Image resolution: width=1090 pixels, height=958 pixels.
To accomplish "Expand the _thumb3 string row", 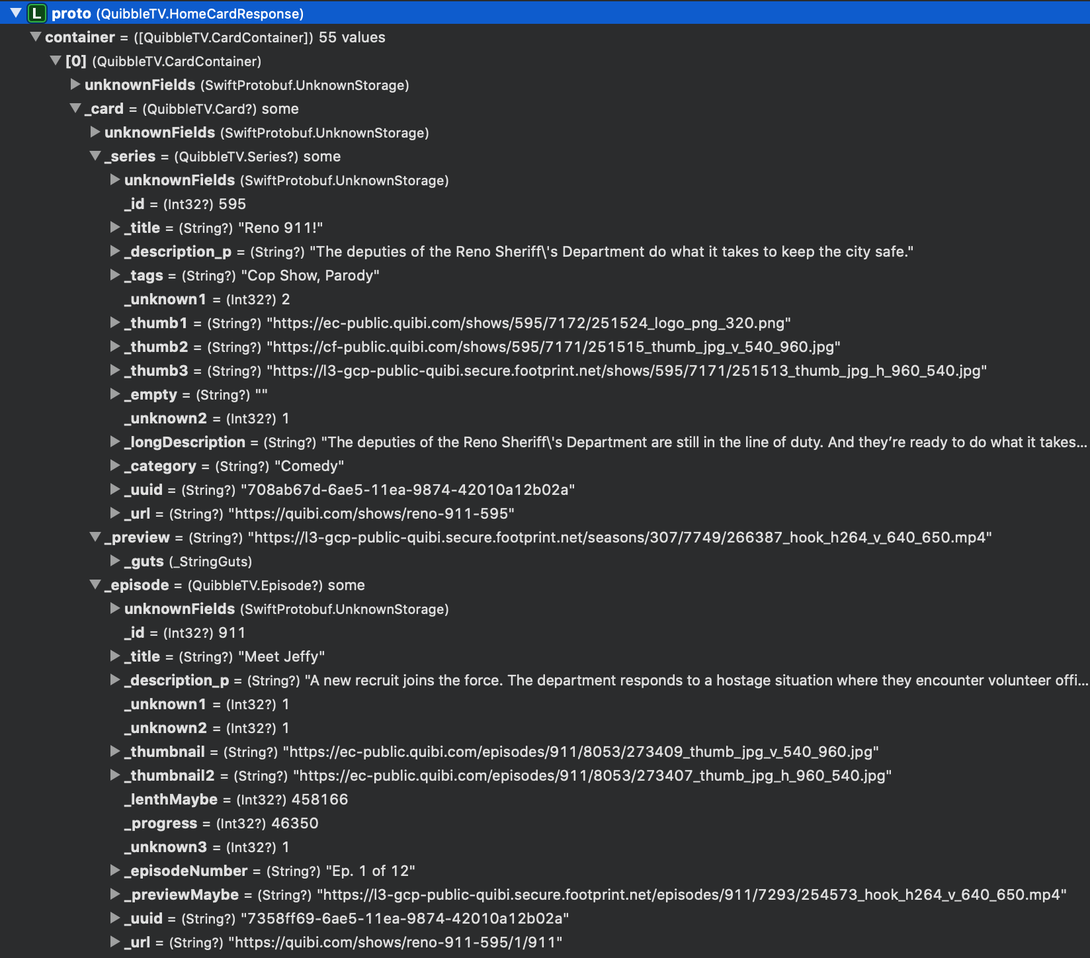I will pyautogui.click(x=115, y=370).
